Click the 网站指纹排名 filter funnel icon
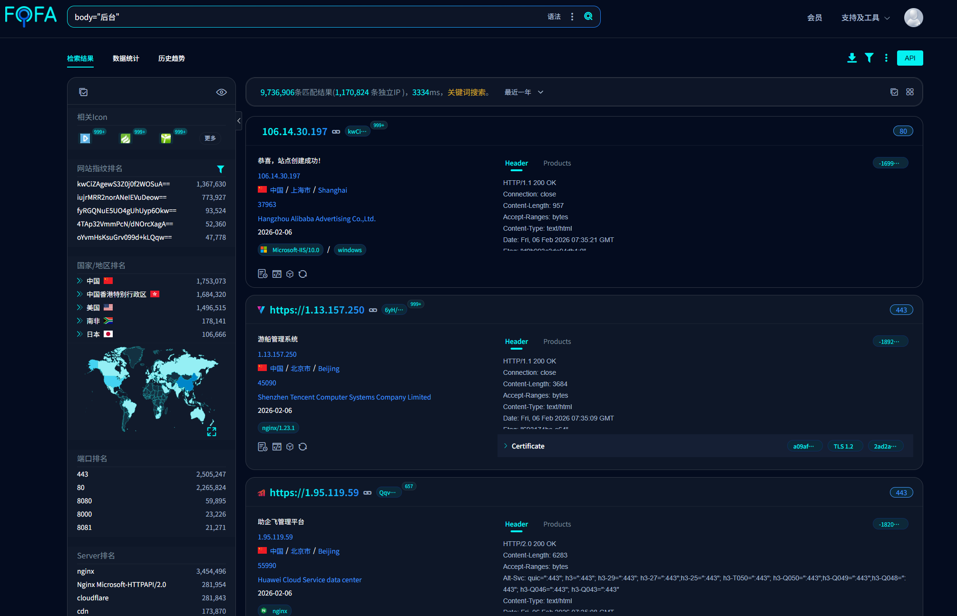957x616 pixels. tap(221, 169)
